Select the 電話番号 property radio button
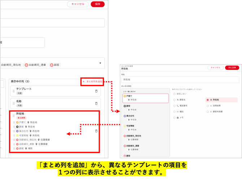Screen dimensions: 242x180 pos(174,106)
